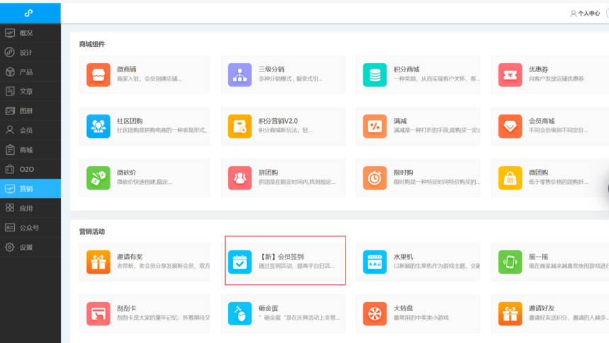Open the 大转盘 wheel icon
This screenshot has height=343, width=609.
pyautogui.click(x=375, y=313)
